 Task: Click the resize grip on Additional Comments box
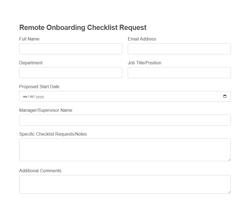point(229,192)
